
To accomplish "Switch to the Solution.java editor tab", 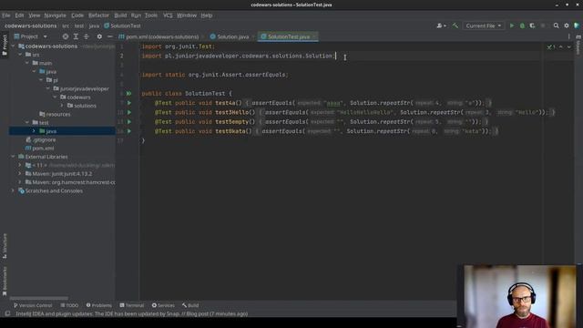I will [230, 36].
